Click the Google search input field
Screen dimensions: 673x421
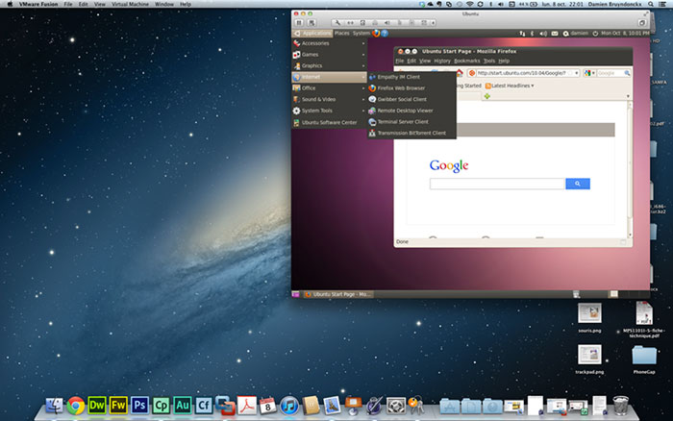497,184
